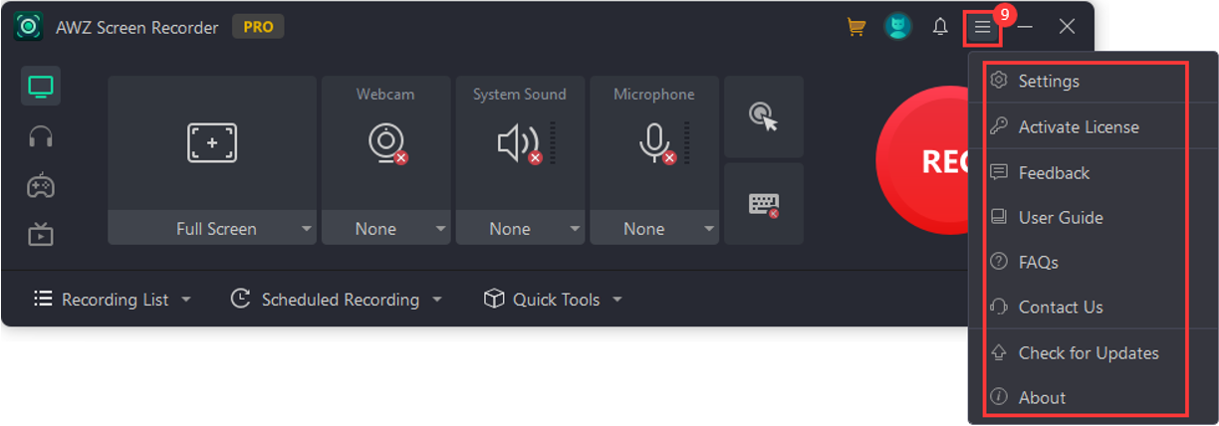Close the AWZ Screen Recorder window
Image resolution: width=1219 pixels, height=426 pixels.
[1067, 27]
